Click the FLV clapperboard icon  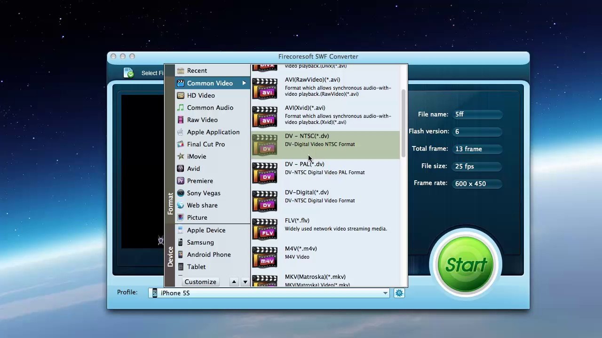coord(265,230)
